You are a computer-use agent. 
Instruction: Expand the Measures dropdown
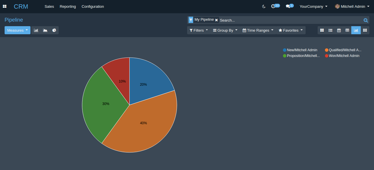18,30
